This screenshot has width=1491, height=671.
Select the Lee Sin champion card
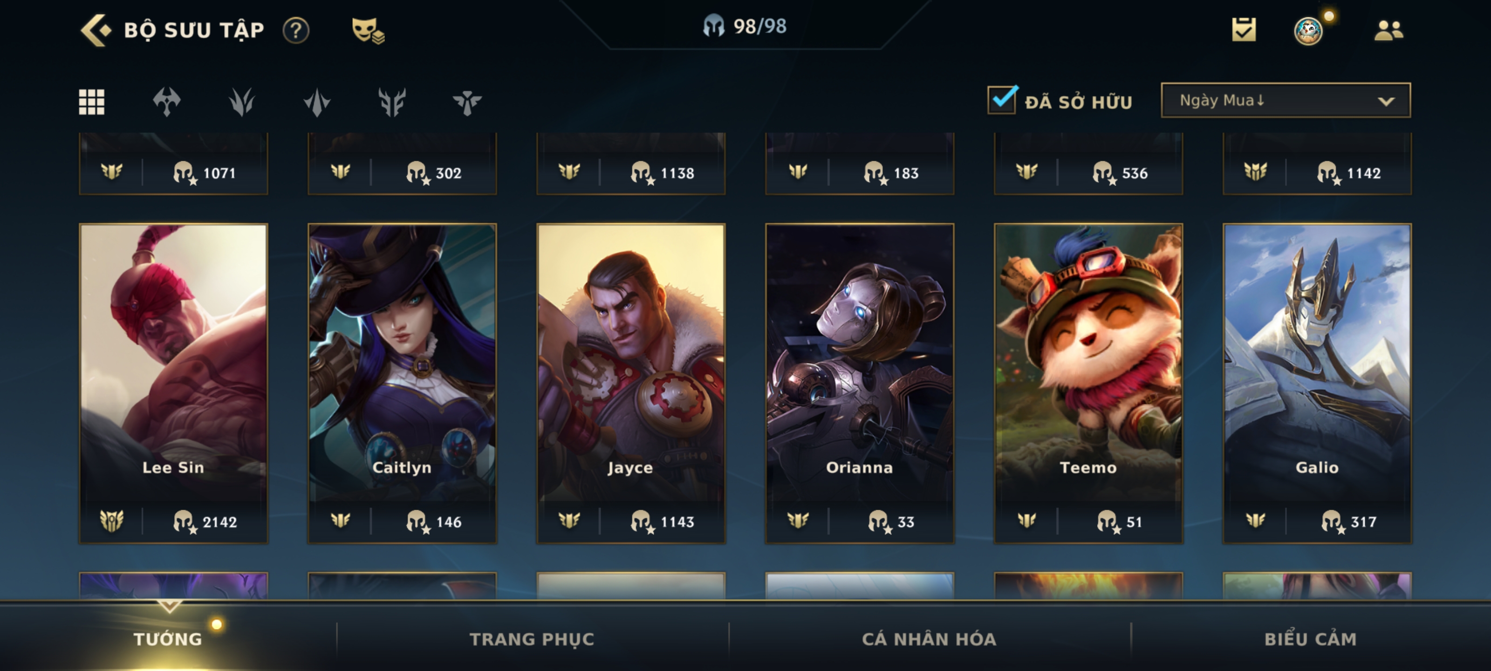[174, 383]
